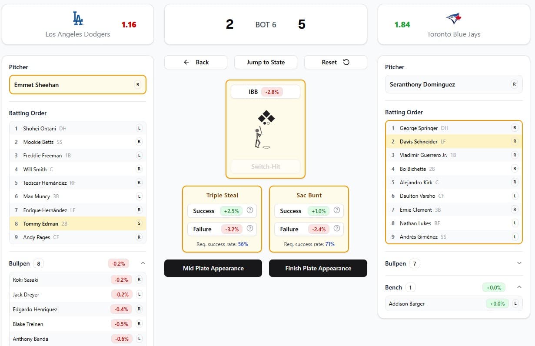This screenshot has height=346, width=535.
Task: Click the Los Angeles Dodgers logo
Action: (78, 18)
